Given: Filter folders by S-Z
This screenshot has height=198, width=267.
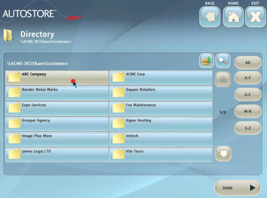Looking at the screenshot, I should 248,128.
